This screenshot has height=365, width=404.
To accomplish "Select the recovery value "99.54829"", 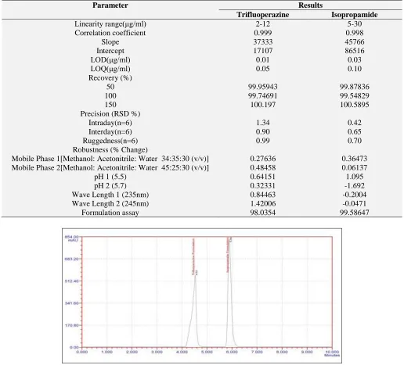I will click(x=355, y=96).
